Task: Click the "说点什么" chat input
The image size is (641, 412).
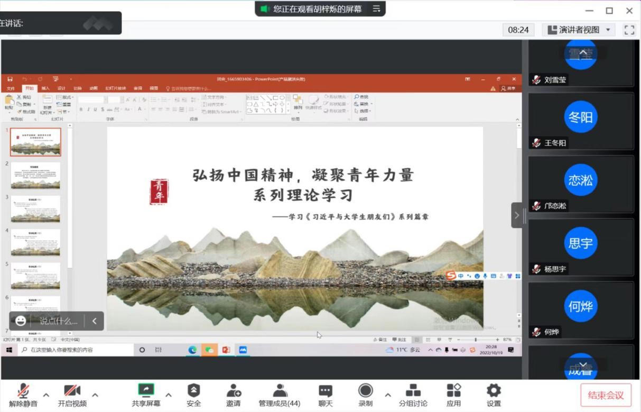Action: 58,321
